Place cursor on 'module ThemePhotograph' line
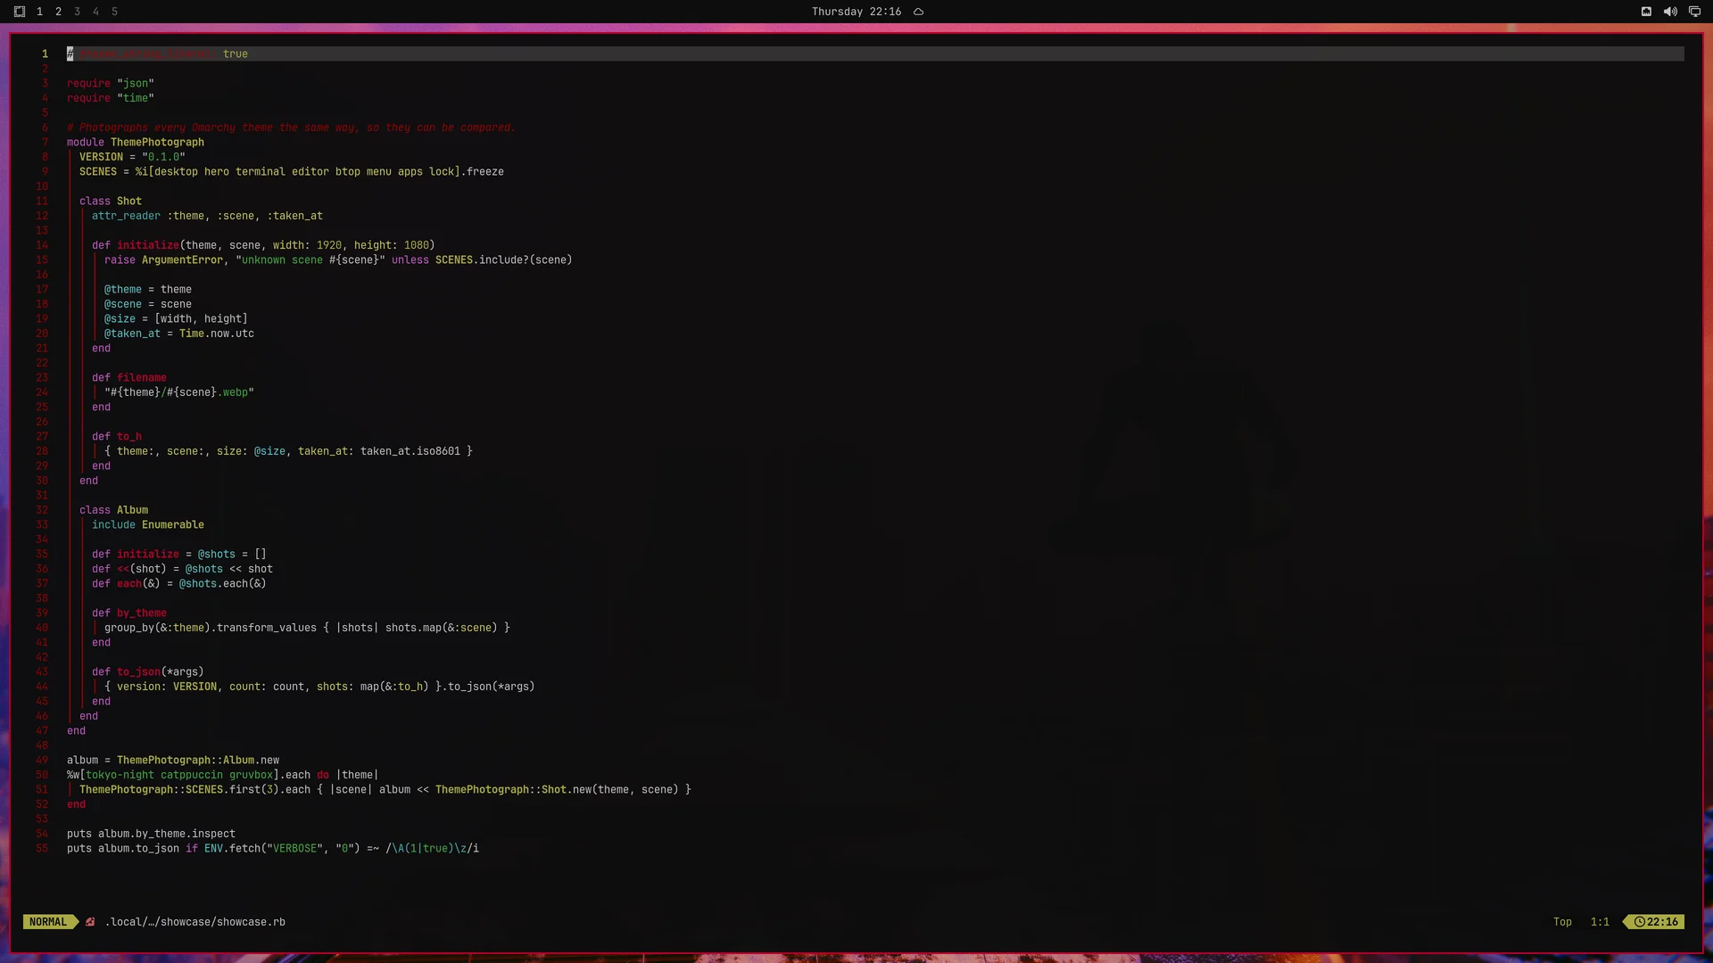 [x=136, y=142]
